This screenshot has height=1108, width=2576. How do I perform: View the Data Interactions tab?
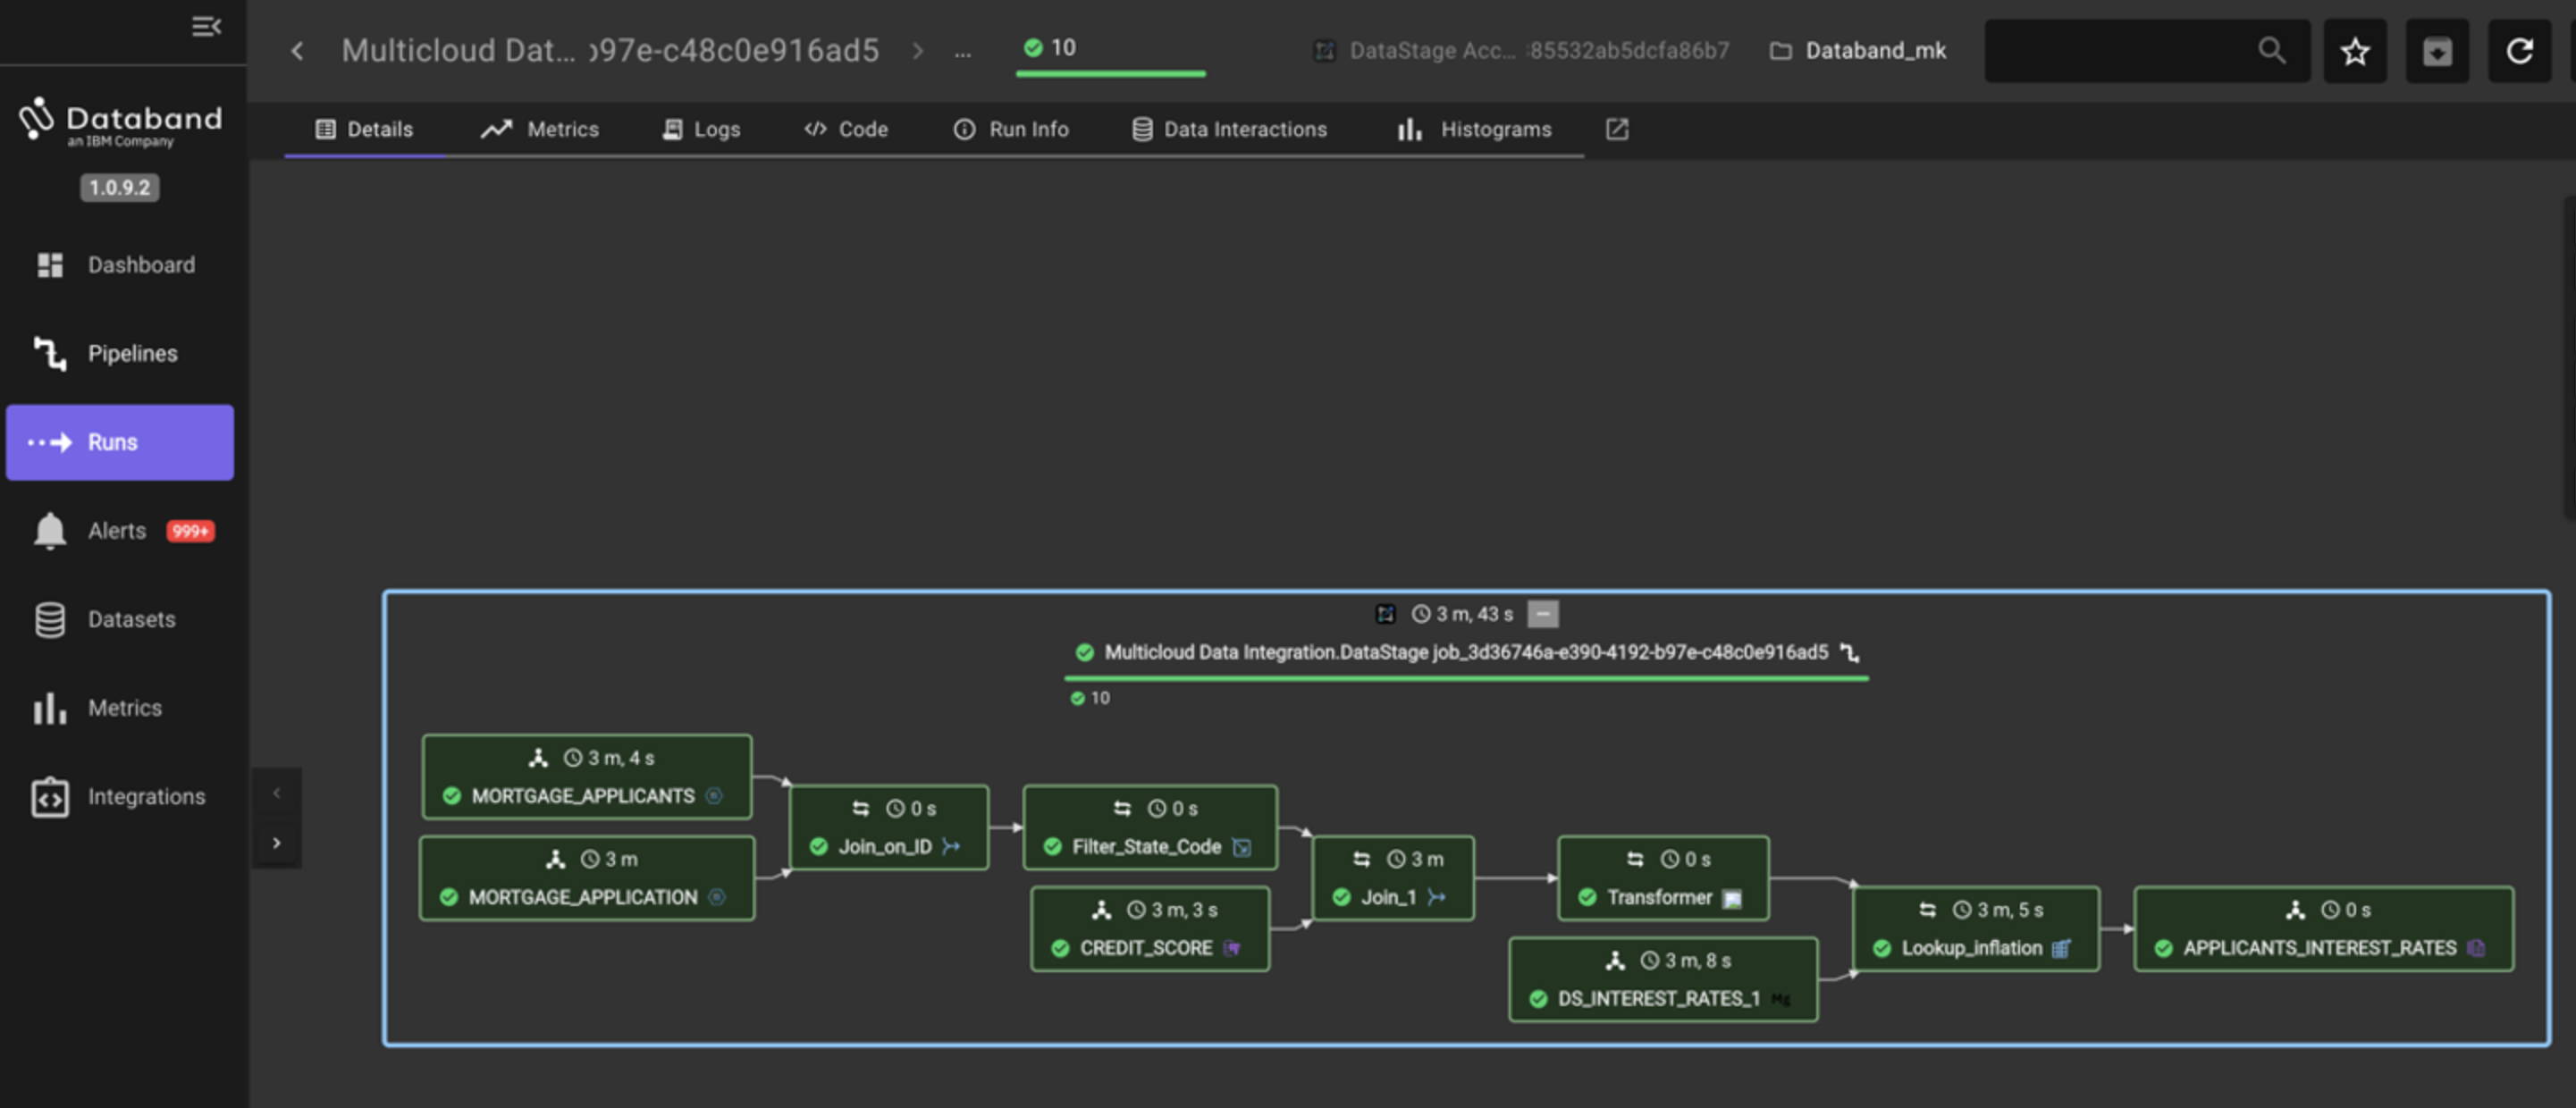(x=1229, y=129)
